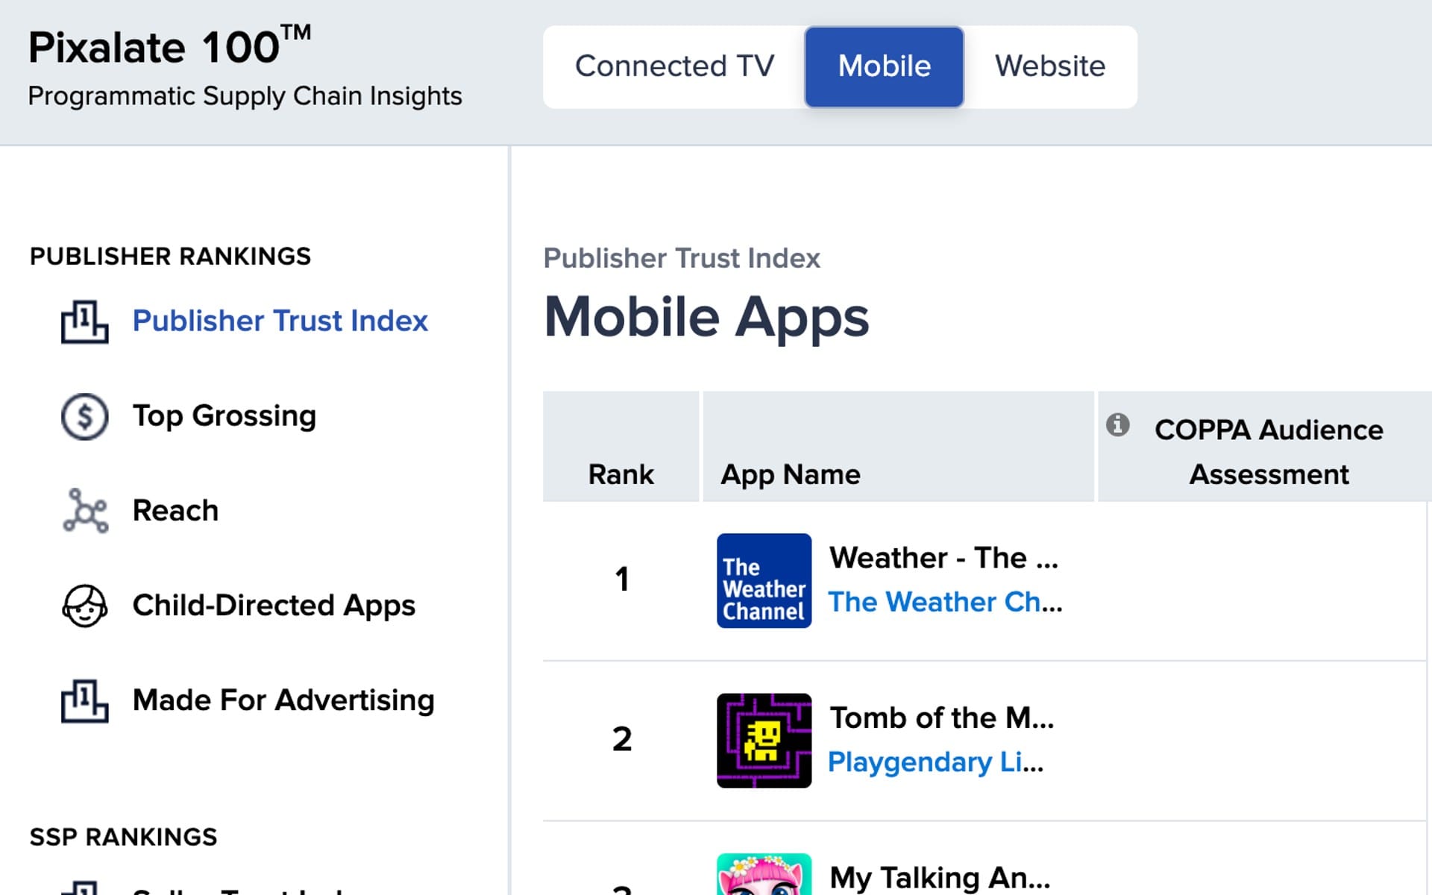This screenshot has height=895, width=1432.
Task: Select the Child-Directed Apps face icon
Action: pyautogui.click(x=84, y=606)
